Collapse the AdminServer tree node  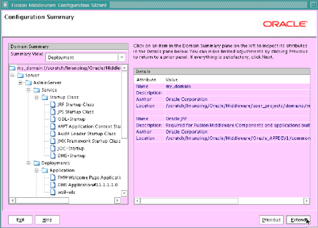(20, 83)
